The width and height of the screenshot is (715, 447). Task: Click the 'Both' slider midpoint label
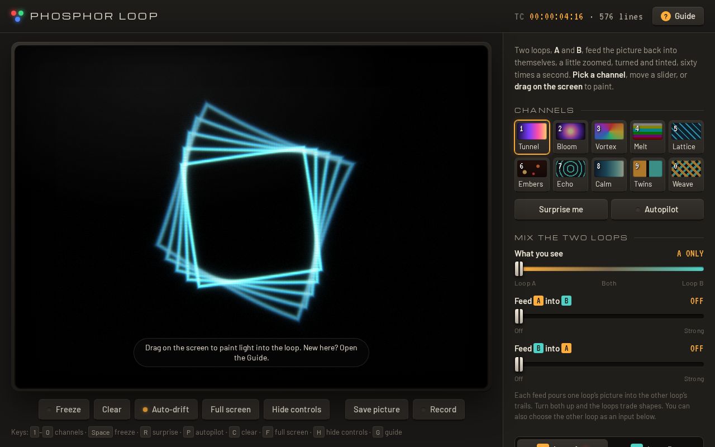click(609, 283)
